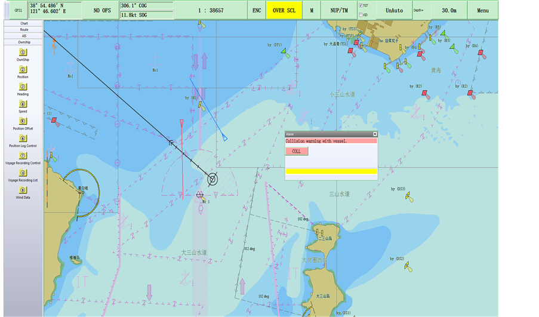Screen dimensions: 539x317
Task: Expand the Chart panel section
Action: point(23,23)
